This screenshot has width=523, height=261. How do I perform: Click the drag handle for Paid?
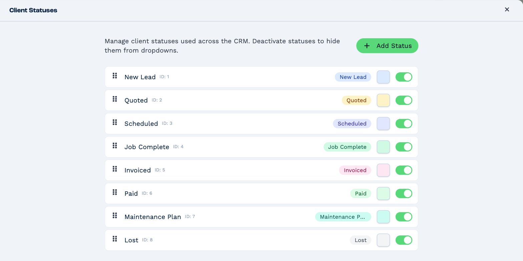point(115,192)
